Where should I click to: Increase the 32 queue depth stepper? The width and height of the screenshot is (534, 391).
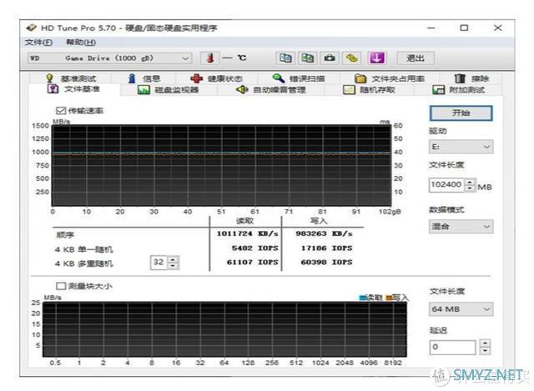[x=174, y=259]
